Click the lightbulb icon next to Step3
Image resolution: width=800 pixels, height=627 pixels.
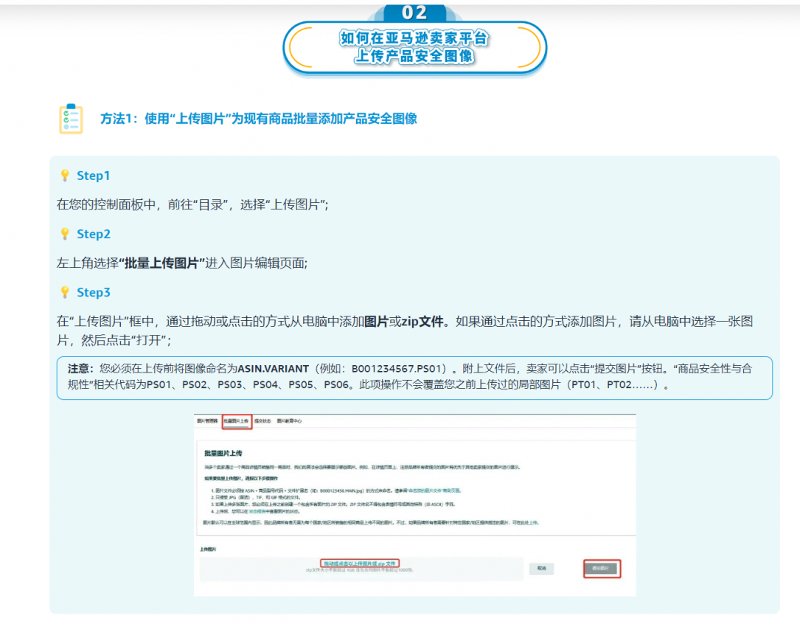(64, 293)
